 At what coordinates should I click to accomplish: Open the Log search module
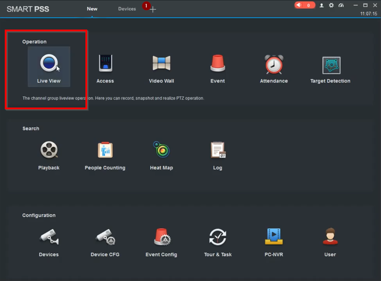[218, 156]
